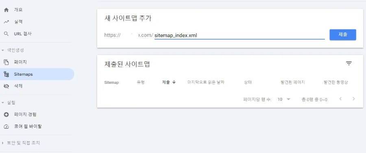
Task: Sort by the 유형 column header
Action: click(x=141, y=83)
